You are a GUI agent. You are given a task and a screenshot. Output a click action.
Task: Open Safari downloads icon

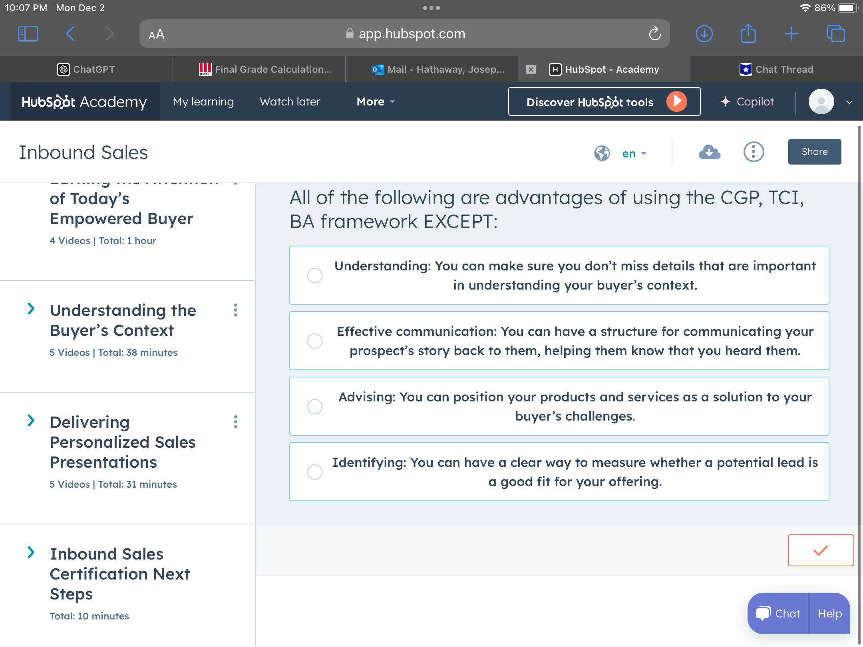pyautogui.click(x=704, y=34)
